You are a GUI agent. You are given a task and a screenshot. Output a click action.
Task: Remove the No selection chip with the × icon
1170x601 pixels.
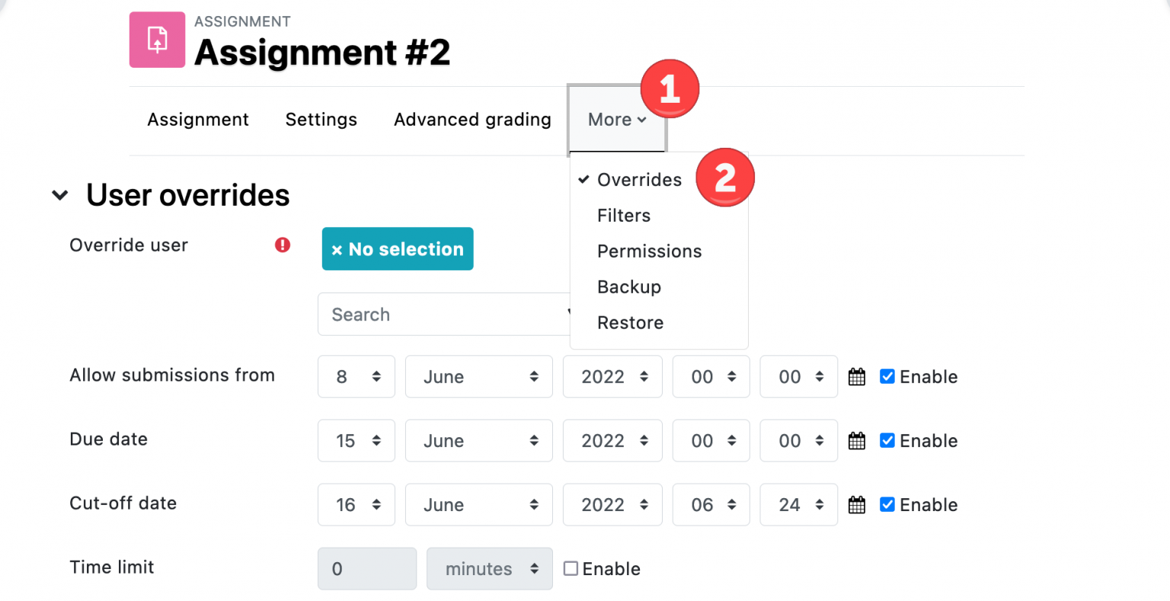[337, 249]
